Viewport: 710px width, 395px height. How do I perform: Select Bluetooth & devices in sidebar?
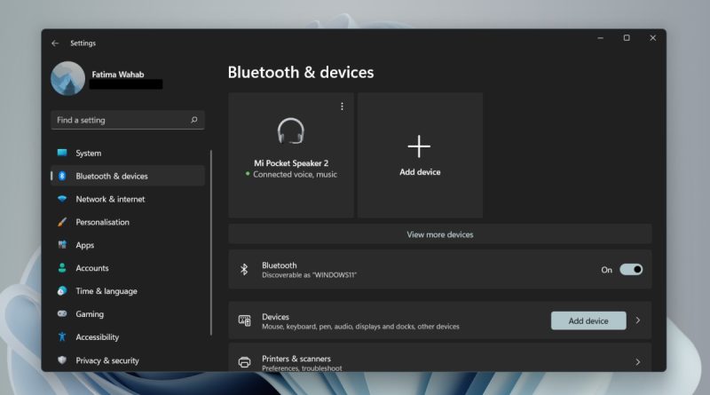tap(128, 176)
